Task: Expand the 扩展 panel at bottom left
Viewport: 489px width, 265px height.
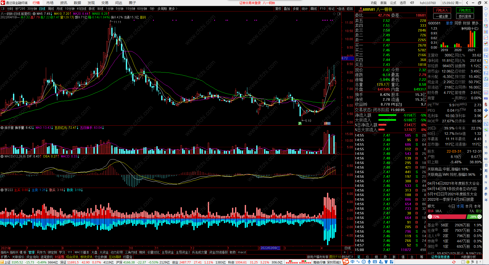Action: 5,257
